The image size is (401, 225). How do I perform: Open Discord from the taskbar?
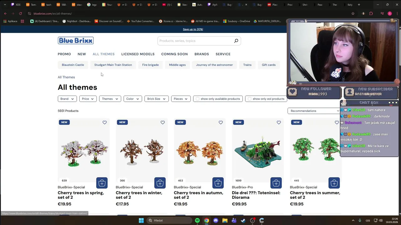216,220
